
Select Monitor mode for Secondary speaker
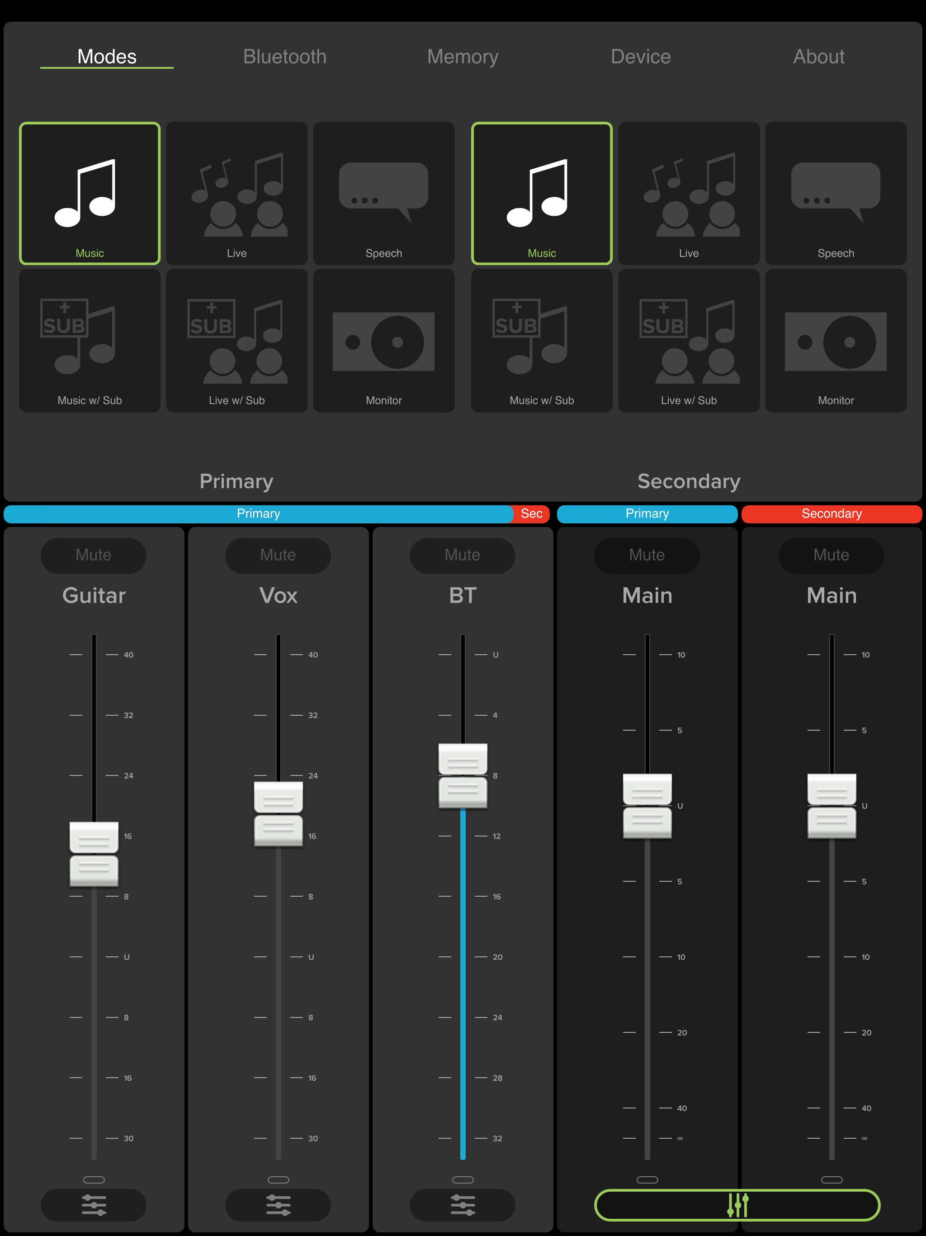click(836, 340)
